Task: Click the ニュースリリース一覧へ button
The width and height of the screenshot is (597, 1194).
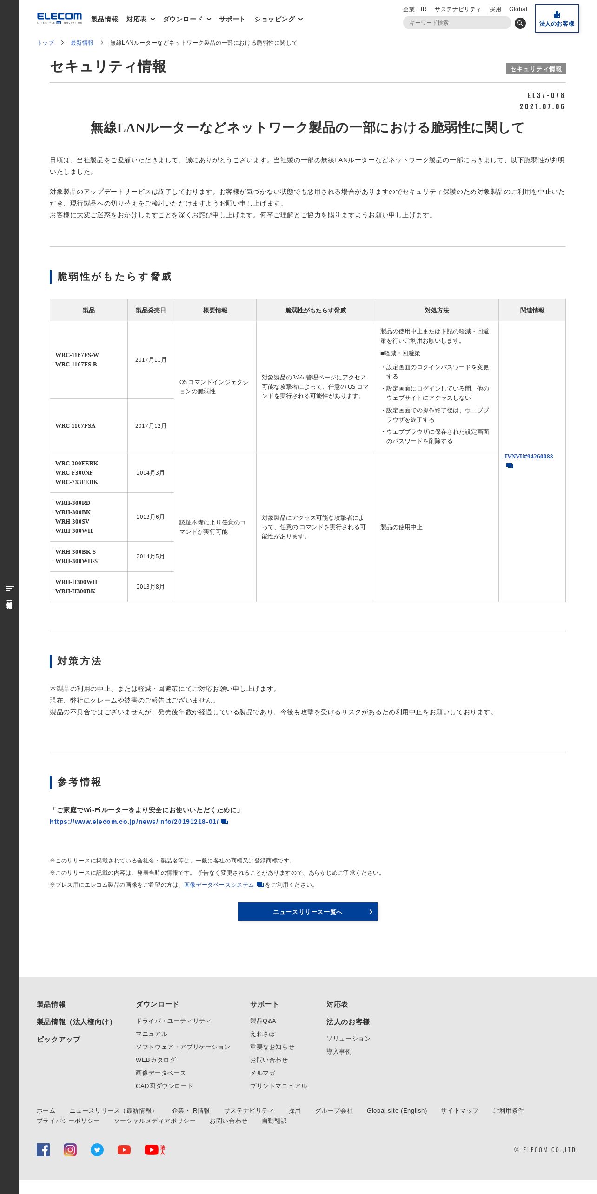Action: (308, 912)
